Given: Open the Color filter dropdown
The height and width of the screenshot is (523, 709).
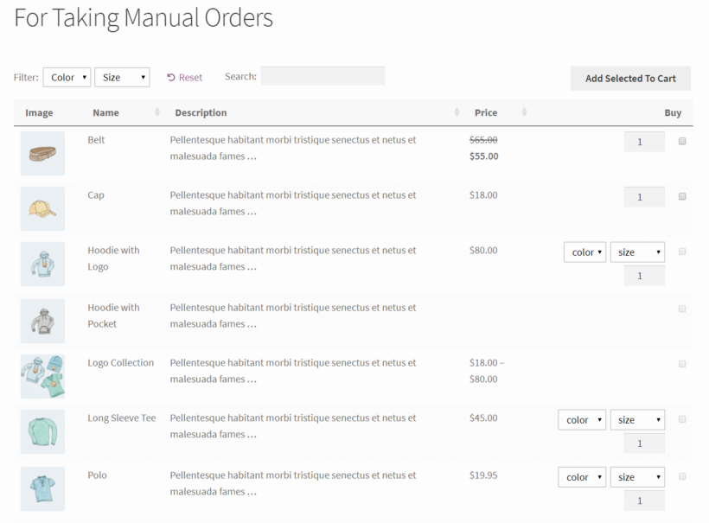Looking at the screenshot, I should click(x=67, y=76).
